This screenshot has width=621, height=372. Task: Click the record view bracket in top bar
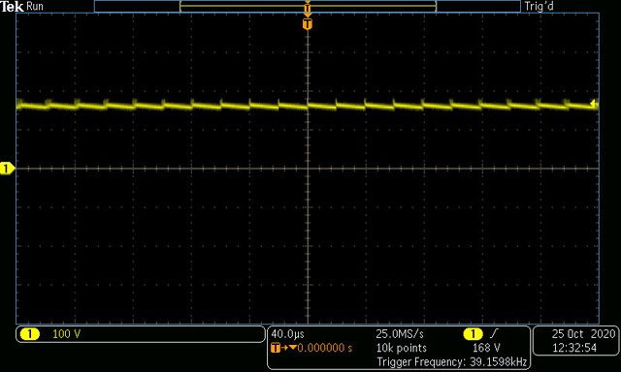pyautogui.click(x=308, y=7)
